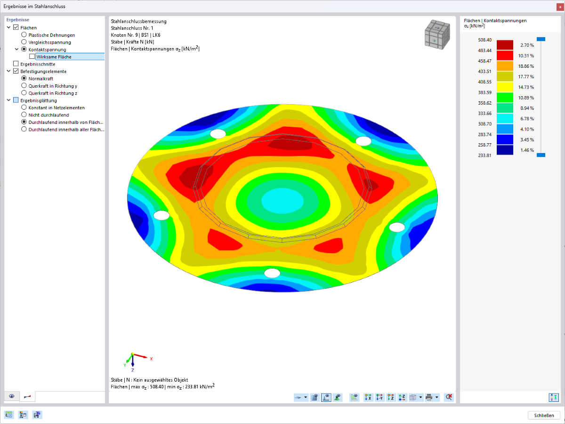Set view along negative Y axis
Screen dimensions: 565x424
tap(380, 397)
